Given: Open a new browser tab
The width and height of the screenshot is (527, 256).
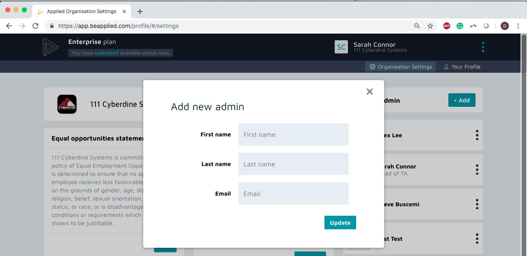Looking at the screenshot, I should coord(140,12).
